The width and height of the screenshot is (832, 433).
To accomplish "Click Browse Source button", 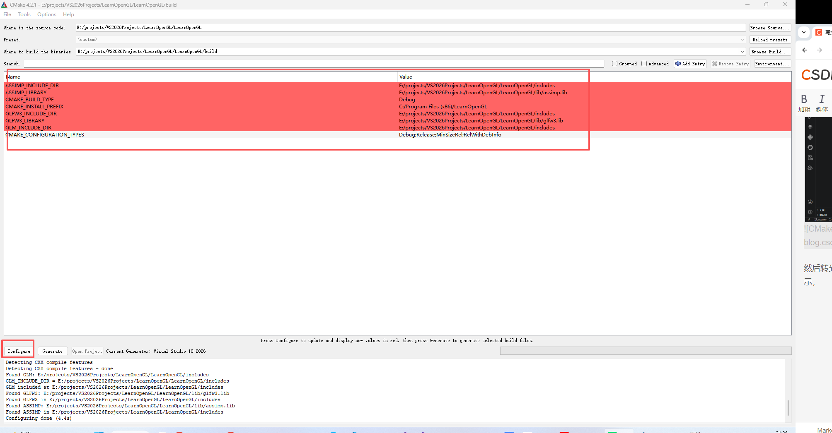I will pyautogui.click(x=770, y=28).
